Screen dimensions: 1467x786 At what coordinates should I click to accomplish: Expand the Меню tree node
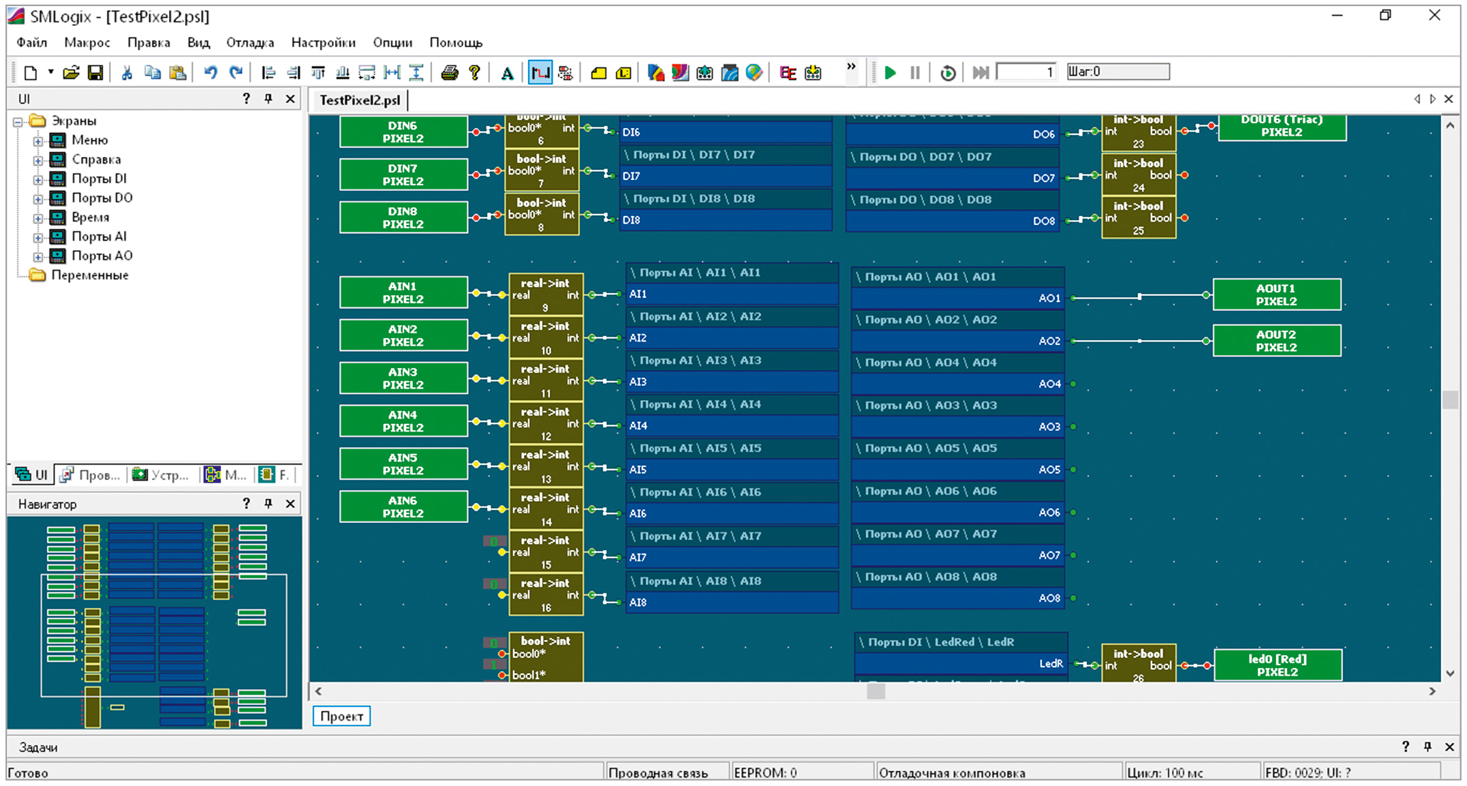pos(39,141)
